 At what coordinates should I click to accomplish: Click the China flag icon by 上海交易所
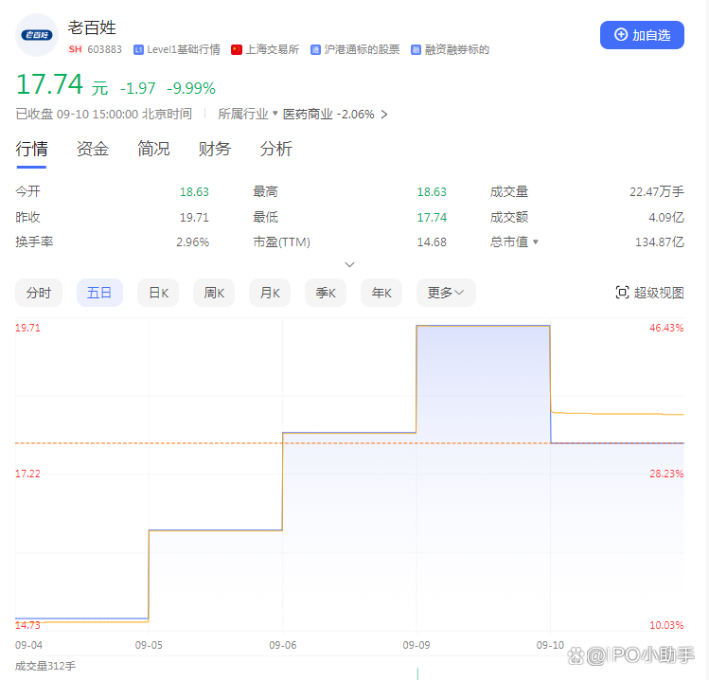click(237, 50)
